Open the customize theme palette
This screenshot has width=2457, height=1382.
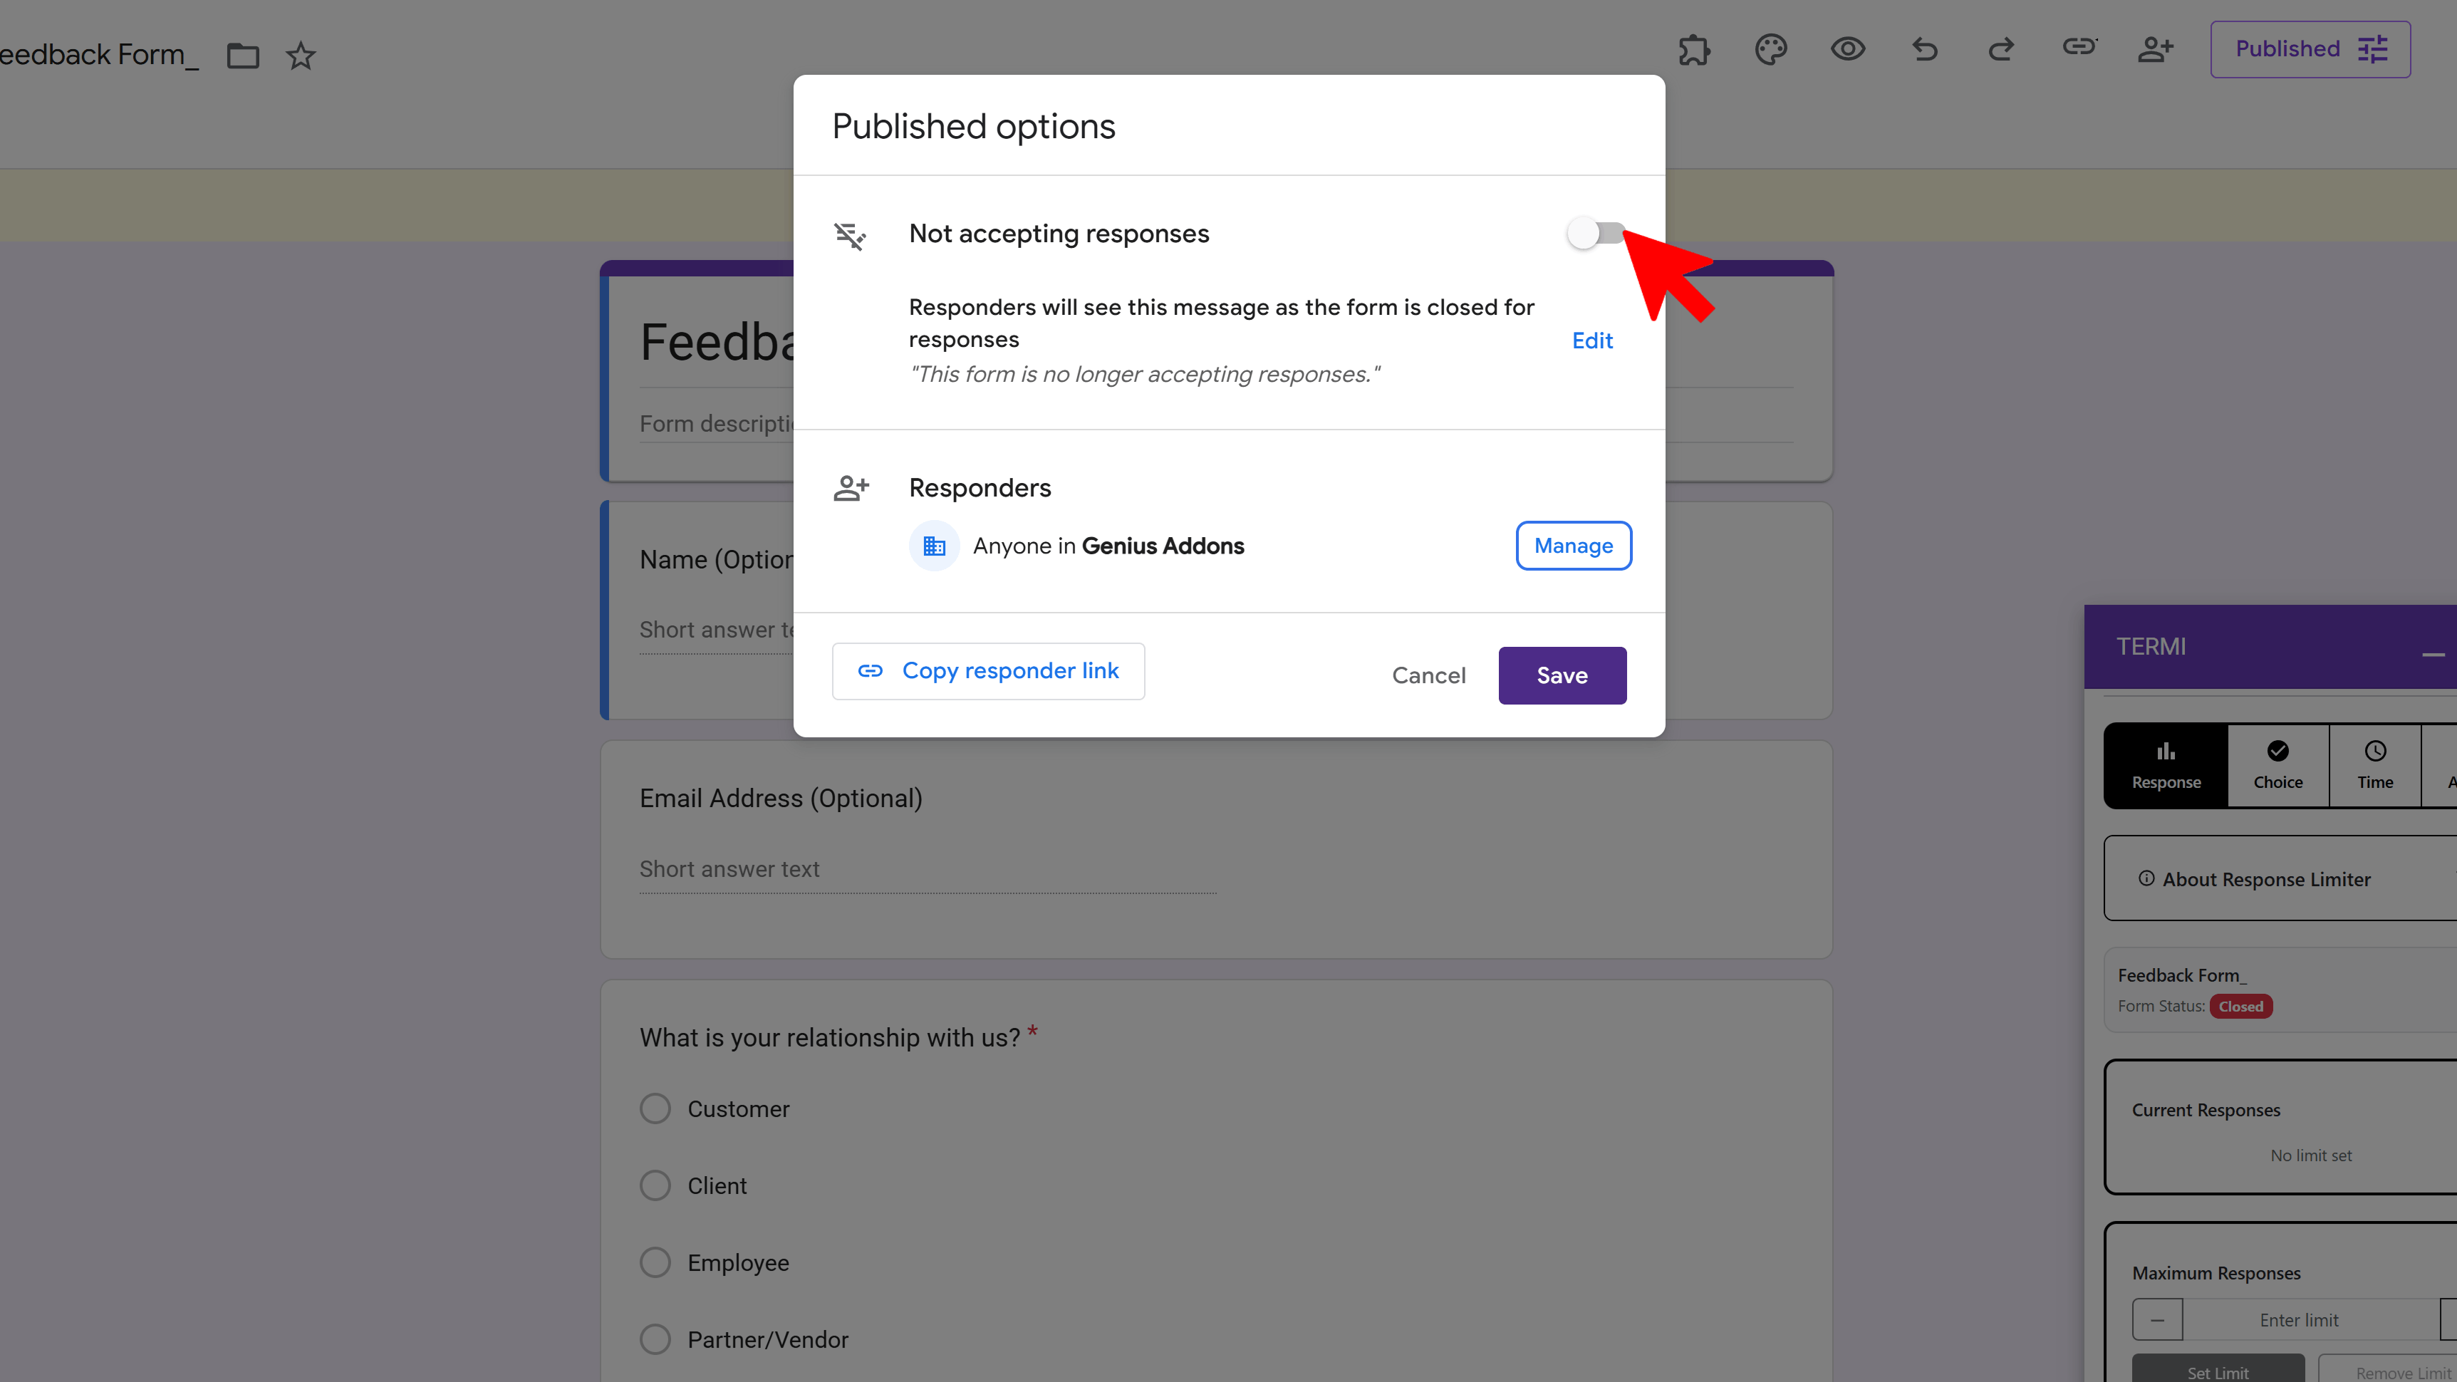(1770, 50)
